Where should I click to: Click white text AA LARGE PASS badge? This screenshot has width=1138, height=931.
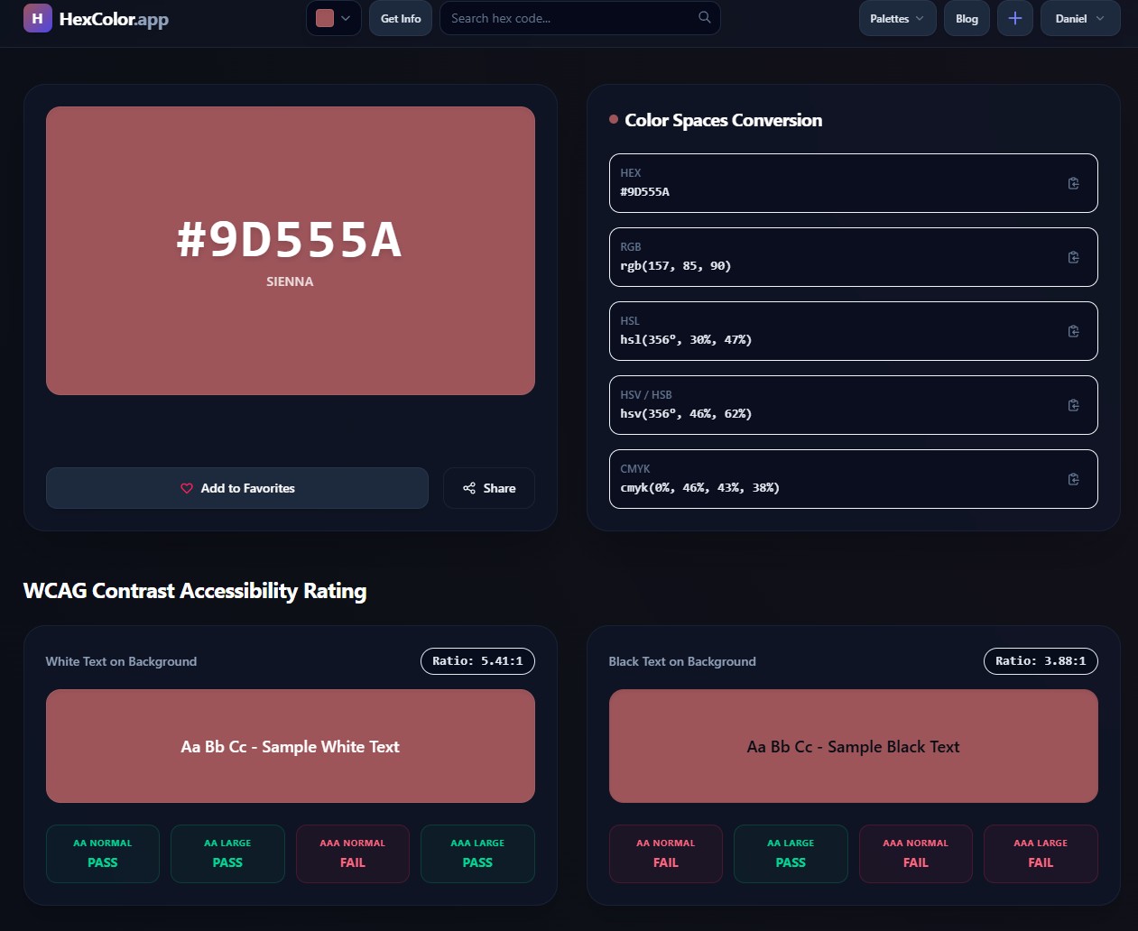(227, 853)
